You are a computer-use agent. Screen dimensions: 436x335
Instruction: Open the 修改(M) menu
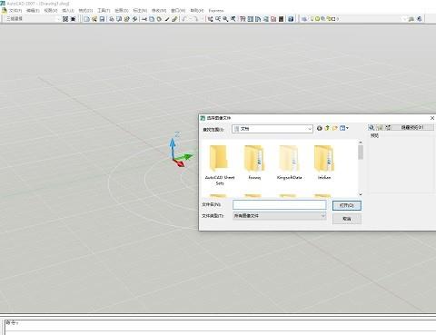[159, 11]
